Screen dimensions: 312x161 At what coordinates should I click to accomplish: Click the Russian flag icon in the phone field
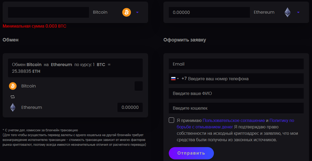click(173, 79)
